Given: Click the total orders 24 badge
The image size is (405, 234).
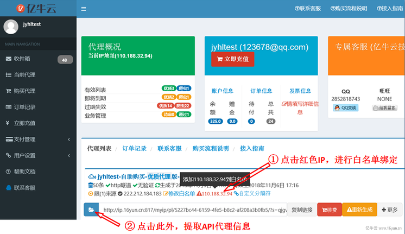Looking at the screenshot, I should coord(271,121).
